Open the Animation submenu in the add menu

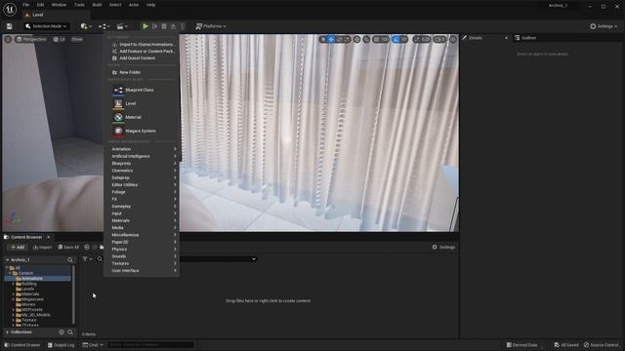pos(144,149)
